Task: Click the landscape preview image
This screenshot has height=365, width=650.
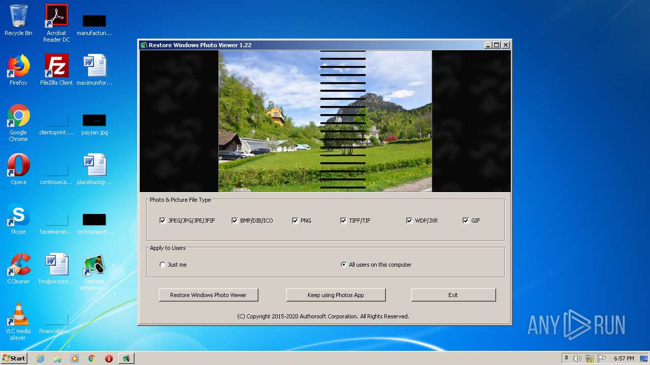Action: pyautogui.click(x=325, y=121)
